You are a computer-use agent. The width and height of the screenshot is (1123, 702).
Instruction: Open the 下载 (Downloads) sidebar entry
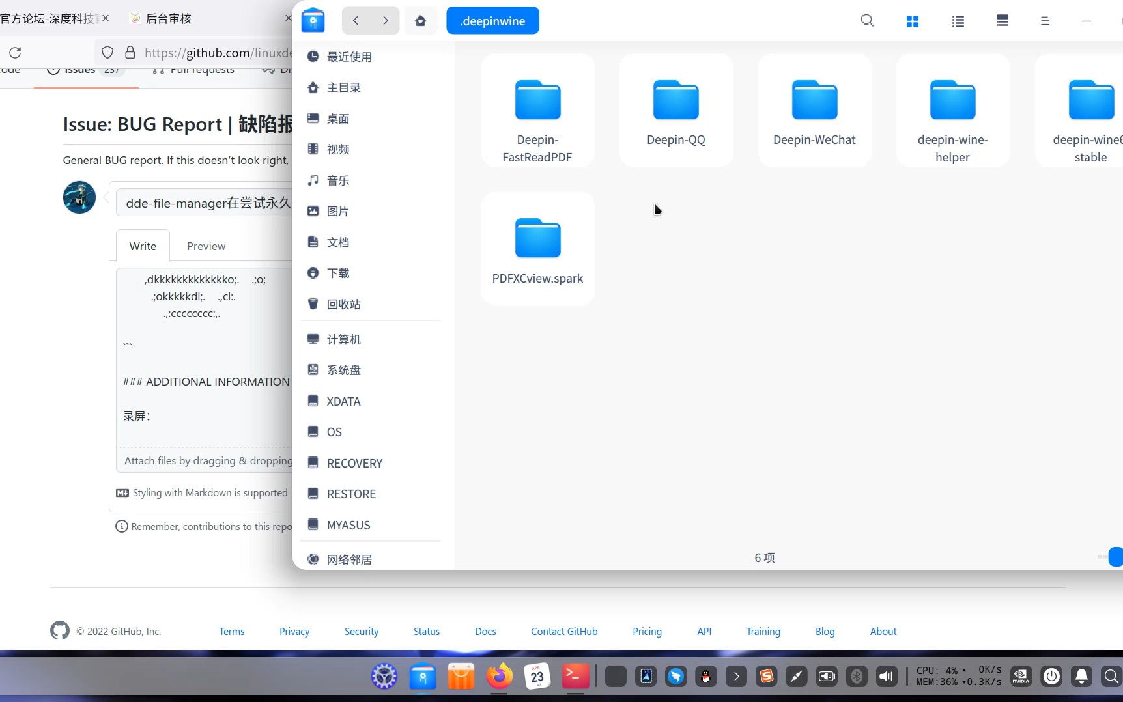pyautogui.click(x=339, y=273)
